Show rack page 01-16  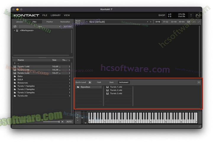click(158, 22)
